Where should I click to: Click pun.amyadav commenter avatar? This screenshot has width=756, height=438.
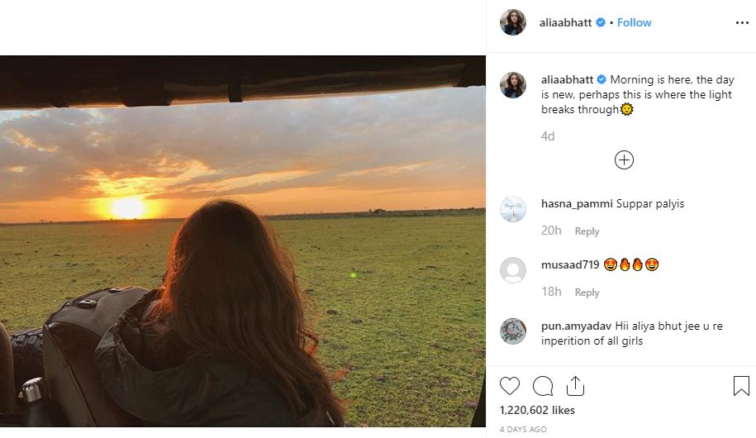pos(513,331)
